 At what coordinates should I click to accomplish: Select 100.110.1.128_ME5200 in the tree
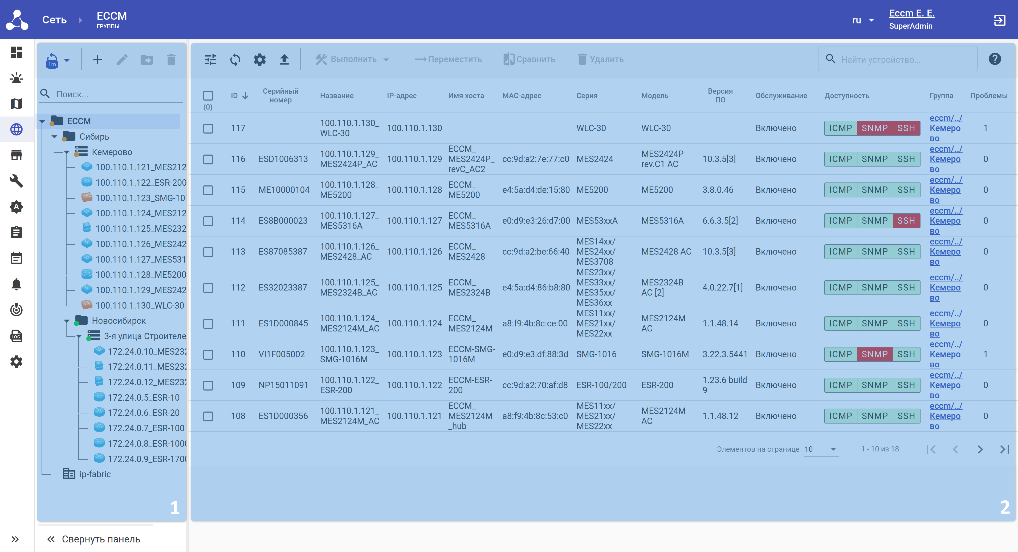click(140, 275)
